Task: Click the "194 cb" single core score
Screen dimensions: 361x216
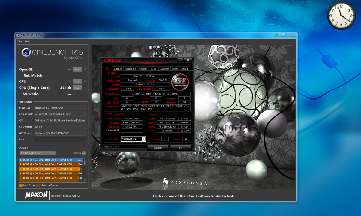Action: tap(66, 88)
